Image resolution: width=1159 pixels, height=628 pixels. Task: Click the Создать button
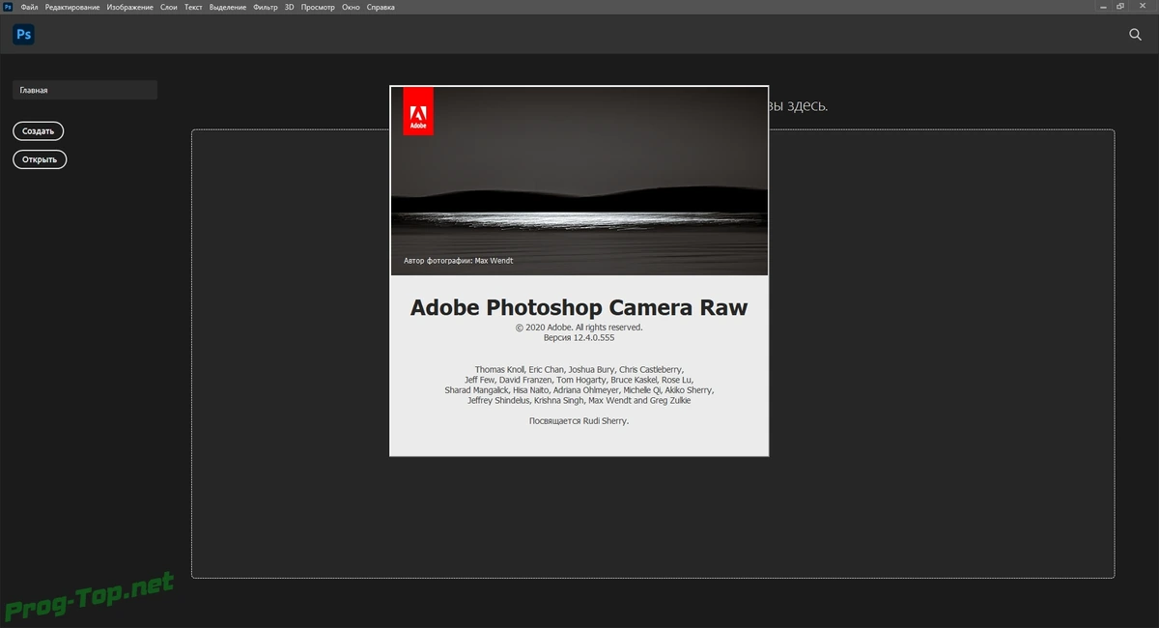click(x=39, y=130)
